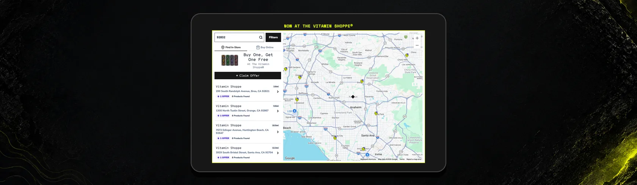Screen dimensions: 637x185
Task: Expand the Huntington Beach store chevron arrow
Action: (278, 132)
